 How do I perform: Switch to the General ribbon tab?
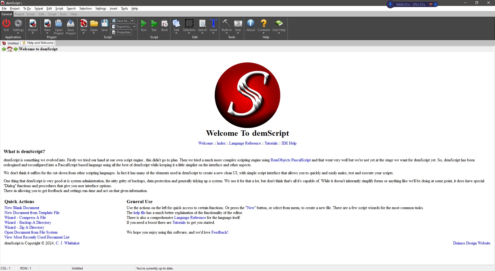pos(7,14)
